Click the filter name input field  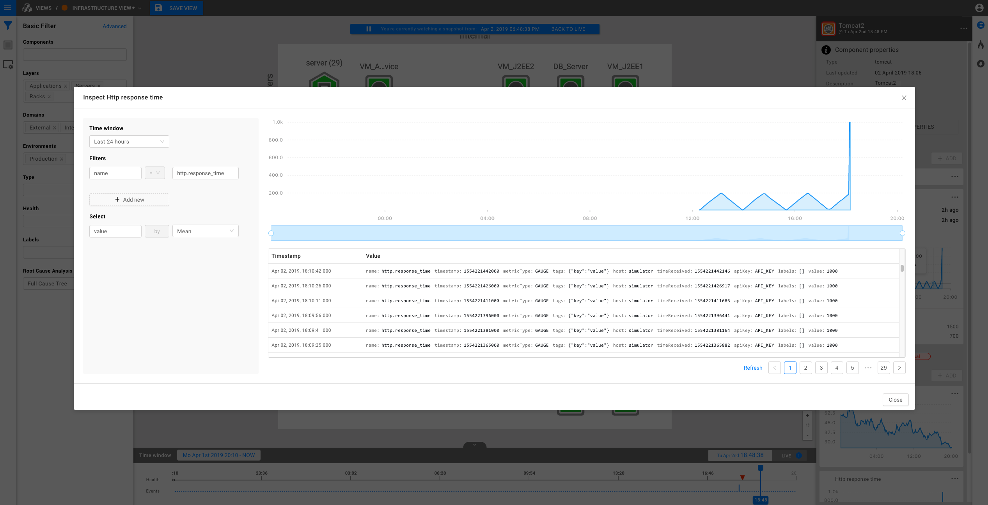tap(115, 173)
